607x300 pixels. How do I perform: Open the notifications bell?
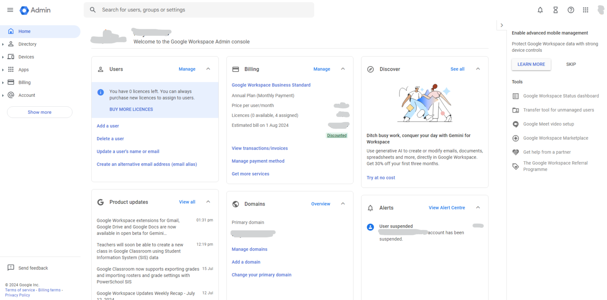tap(540, 10)
